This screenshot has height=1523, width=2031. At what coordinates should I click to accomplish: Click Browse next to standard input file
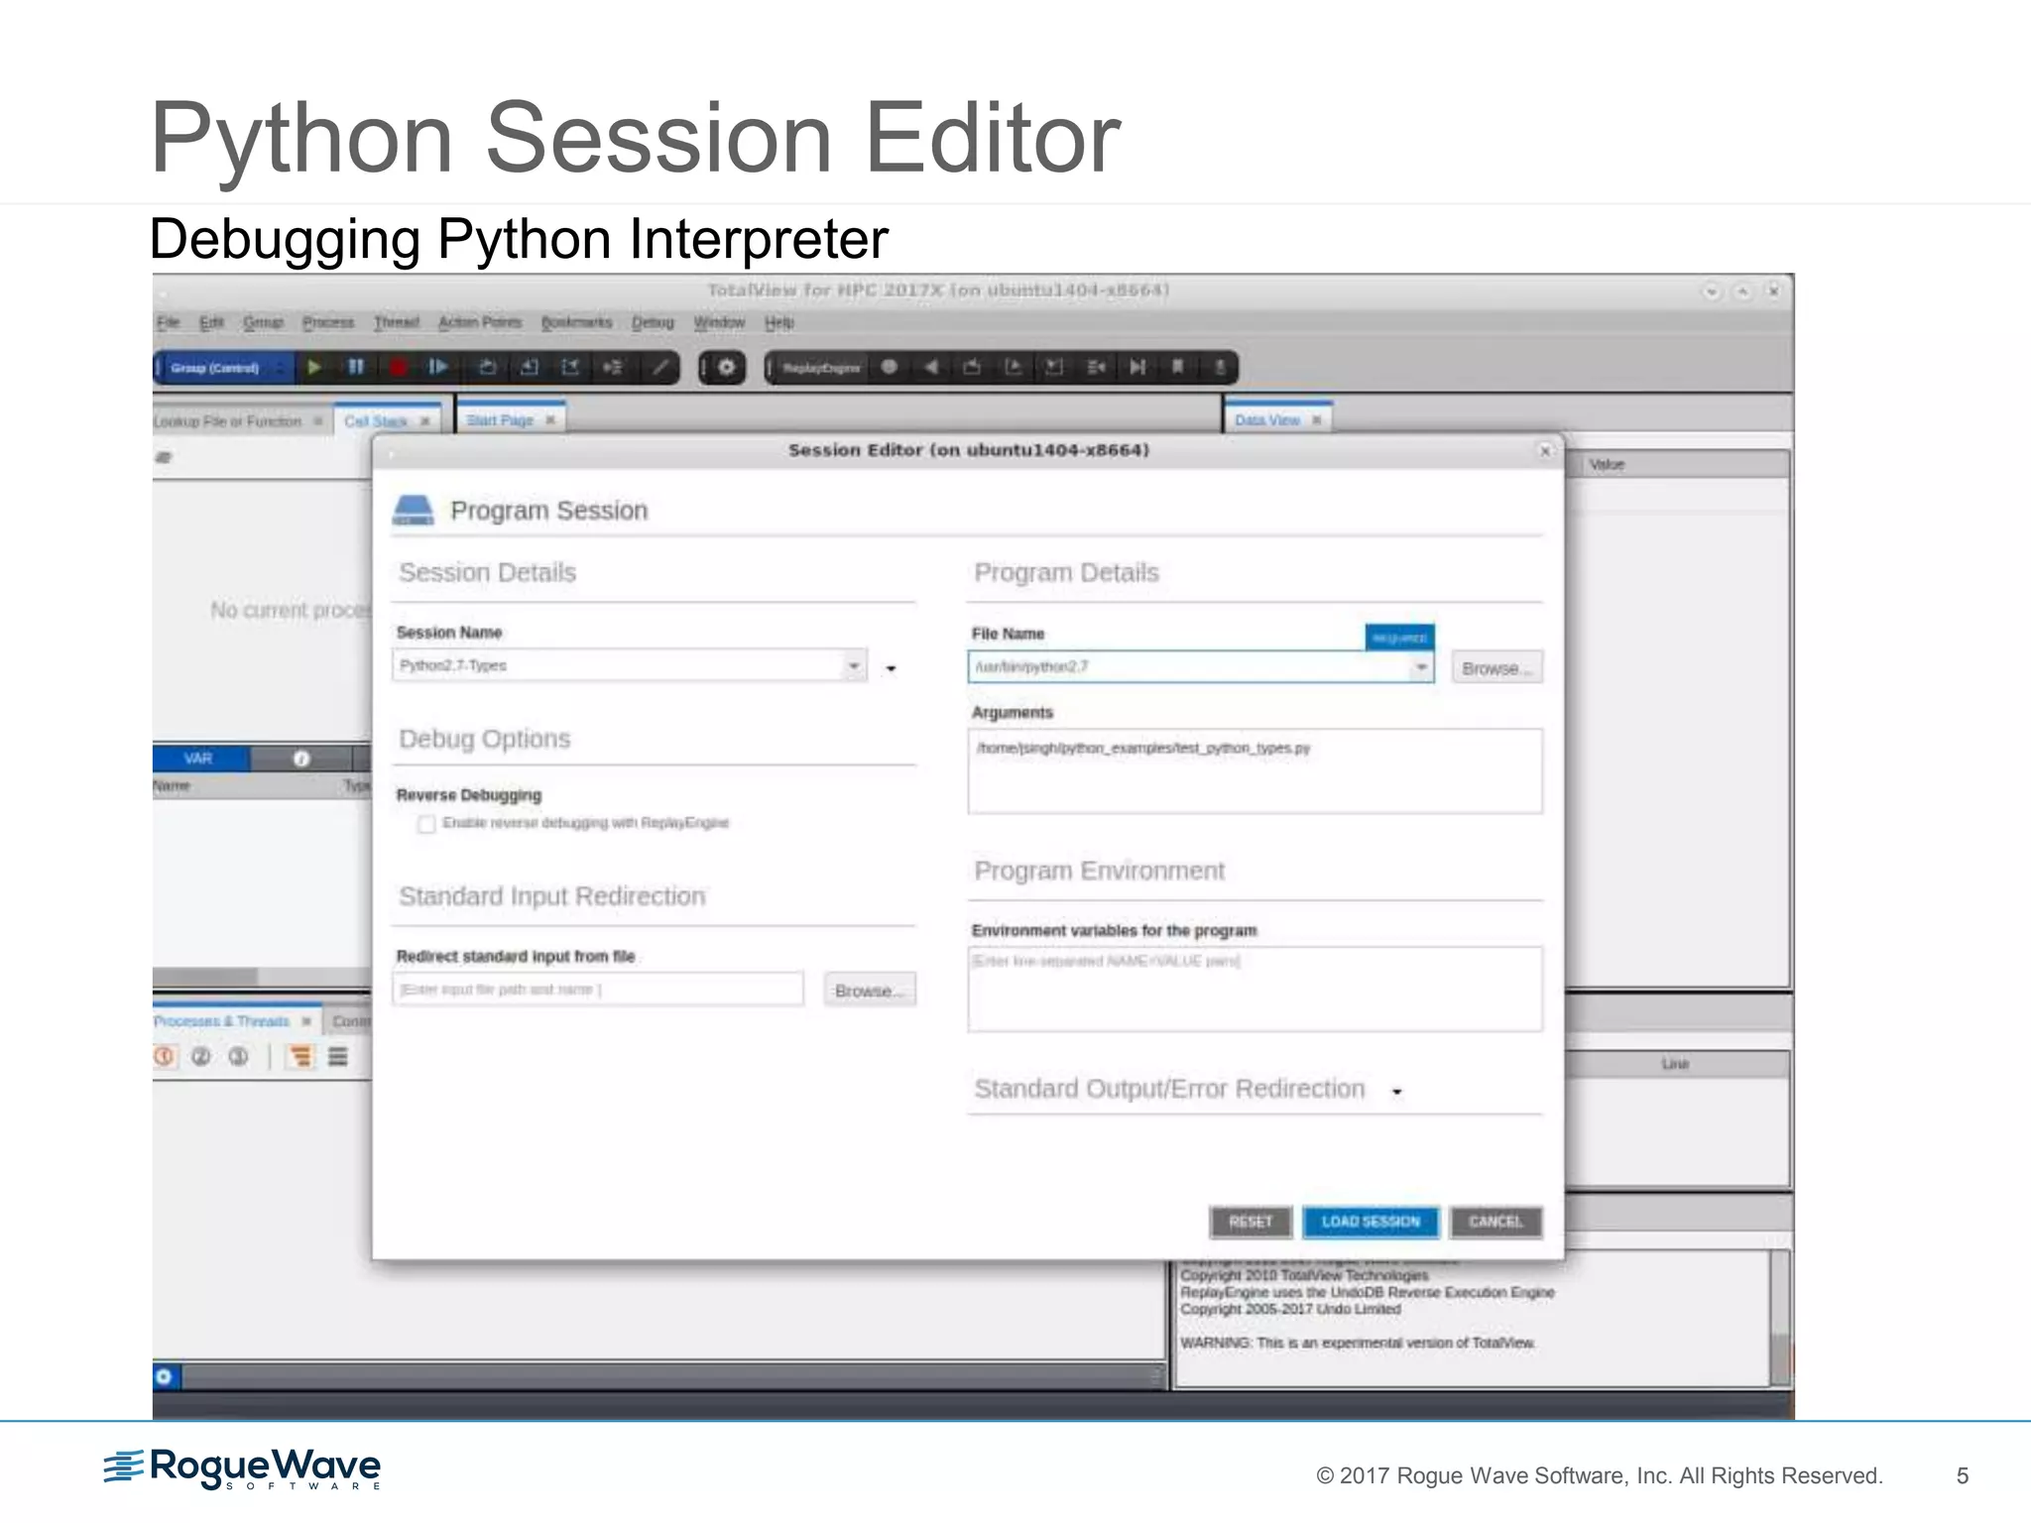(870, 991)
